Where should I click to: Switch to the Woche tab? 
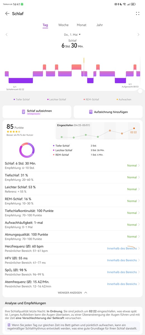click(63, 25)
